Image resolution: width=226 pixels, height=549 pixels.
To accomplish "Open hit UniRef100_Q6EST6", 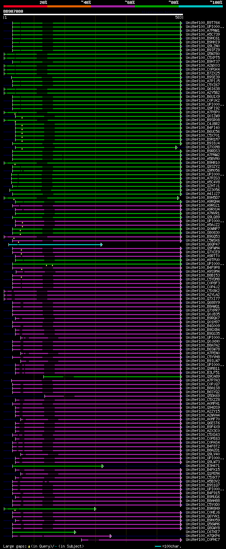I will point(203,423).
